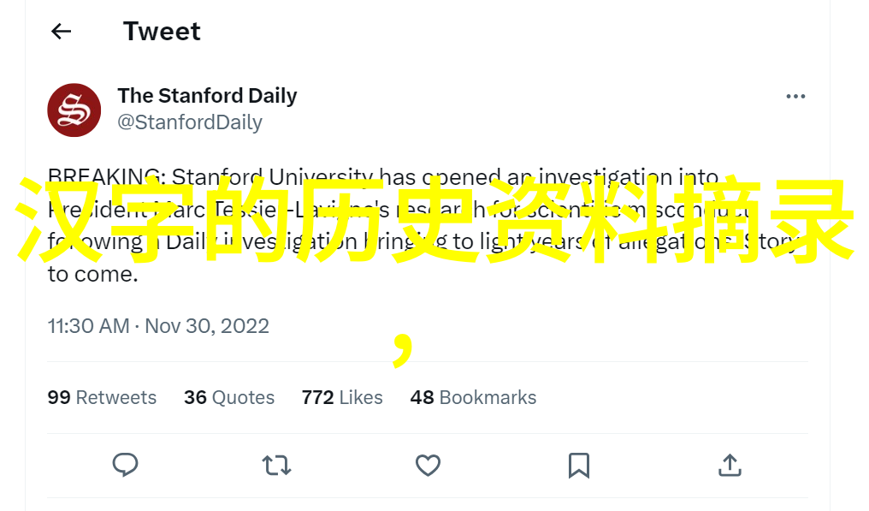Click the 48 Bookmarks count
The width and height of the screenshot is (869, 511).
click(473, 397)
